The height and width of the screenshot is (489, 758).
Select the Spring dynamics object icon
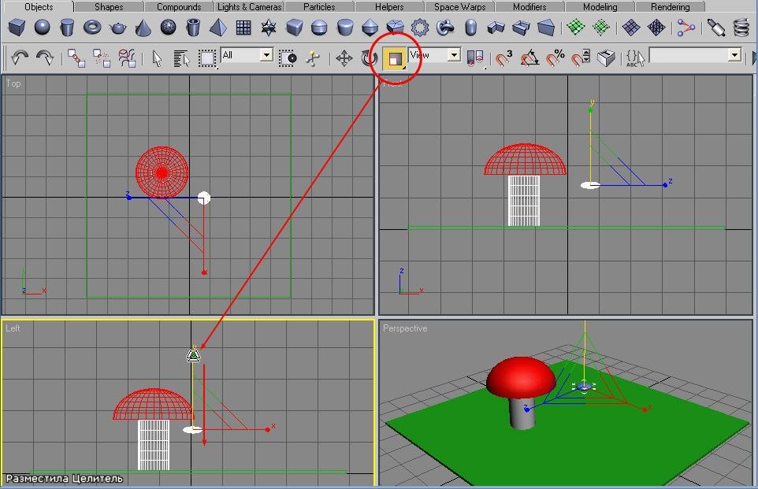pos(741,28)
